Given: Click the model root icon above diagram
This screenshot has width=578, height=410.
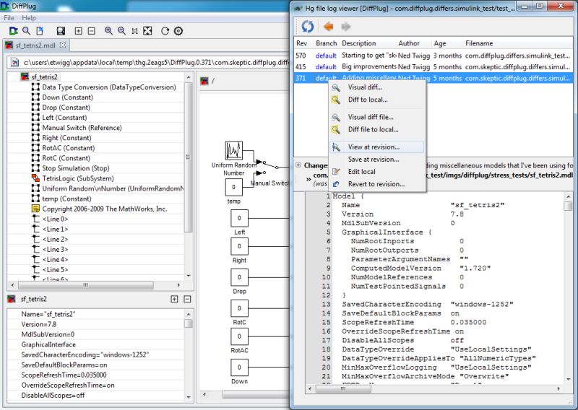Looking at the screenshot, I should pyautogui.click(x=204, y=81).
